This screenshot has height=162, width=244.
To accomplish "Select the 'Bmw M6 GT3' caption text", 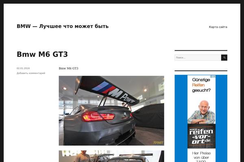I will pyautogui.click(x=68, y=68).
